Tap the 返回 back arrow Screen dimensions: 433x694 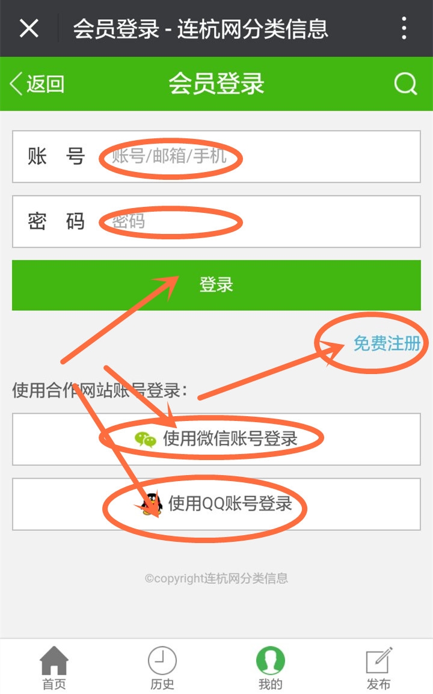[x=37, y=84]
